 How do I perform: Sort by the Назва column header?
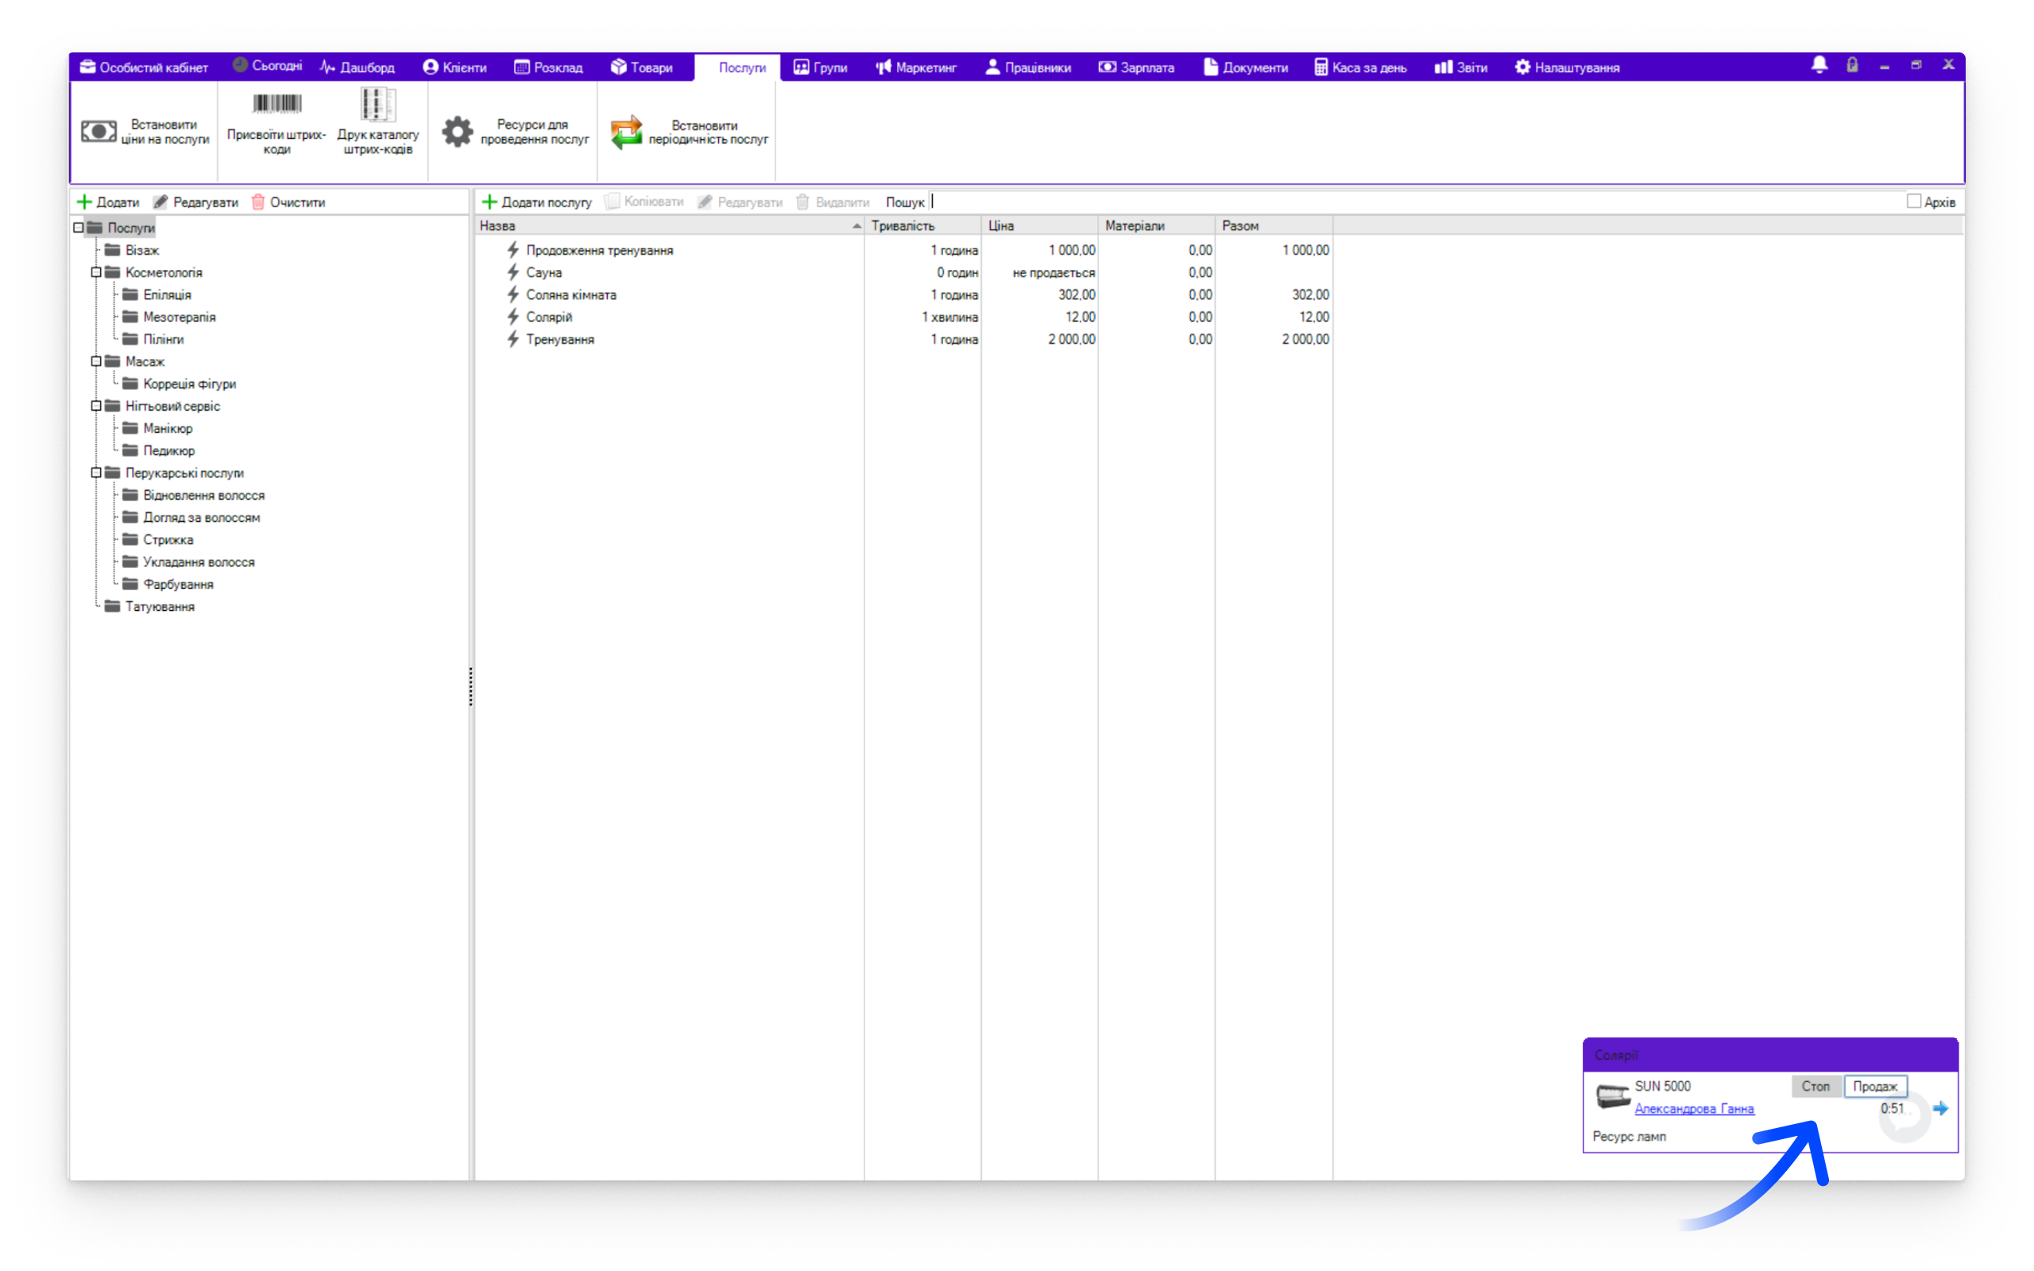pyautogui.click(x=670, y=226)
